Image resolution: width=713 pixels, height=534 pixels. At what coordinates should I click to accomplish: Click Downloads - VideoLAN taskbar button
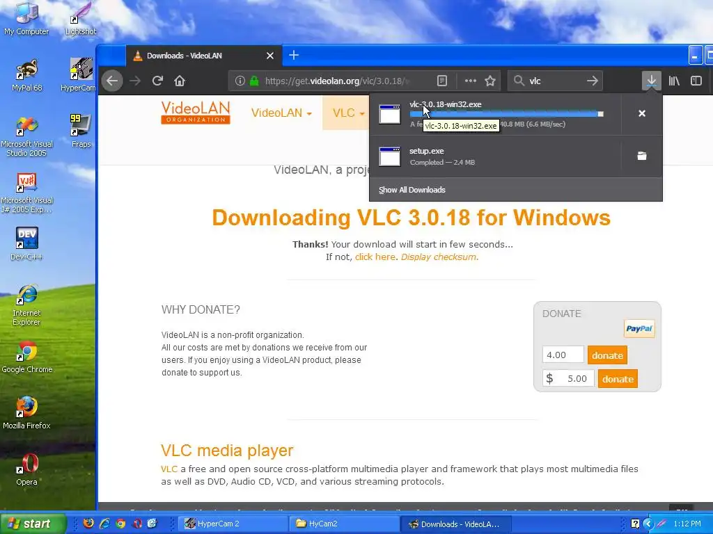456,524
